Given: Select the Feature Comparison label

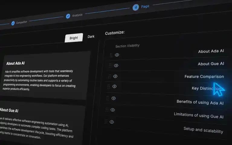Looking at the screenshot, I should [204, 76].
